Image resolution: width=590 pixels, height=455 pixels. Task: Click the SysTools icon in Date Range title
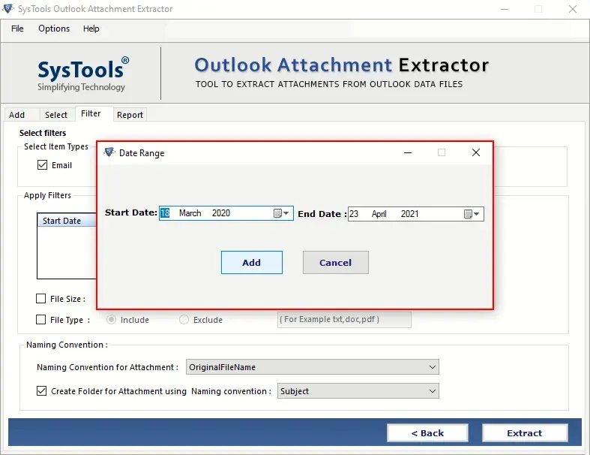pyautogui.click(x=109, y=152)
